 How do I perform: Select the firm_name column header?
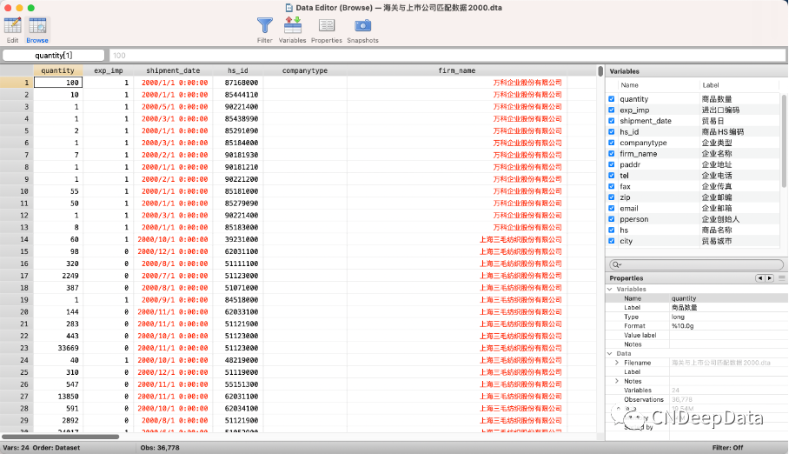tap(457, 70)
